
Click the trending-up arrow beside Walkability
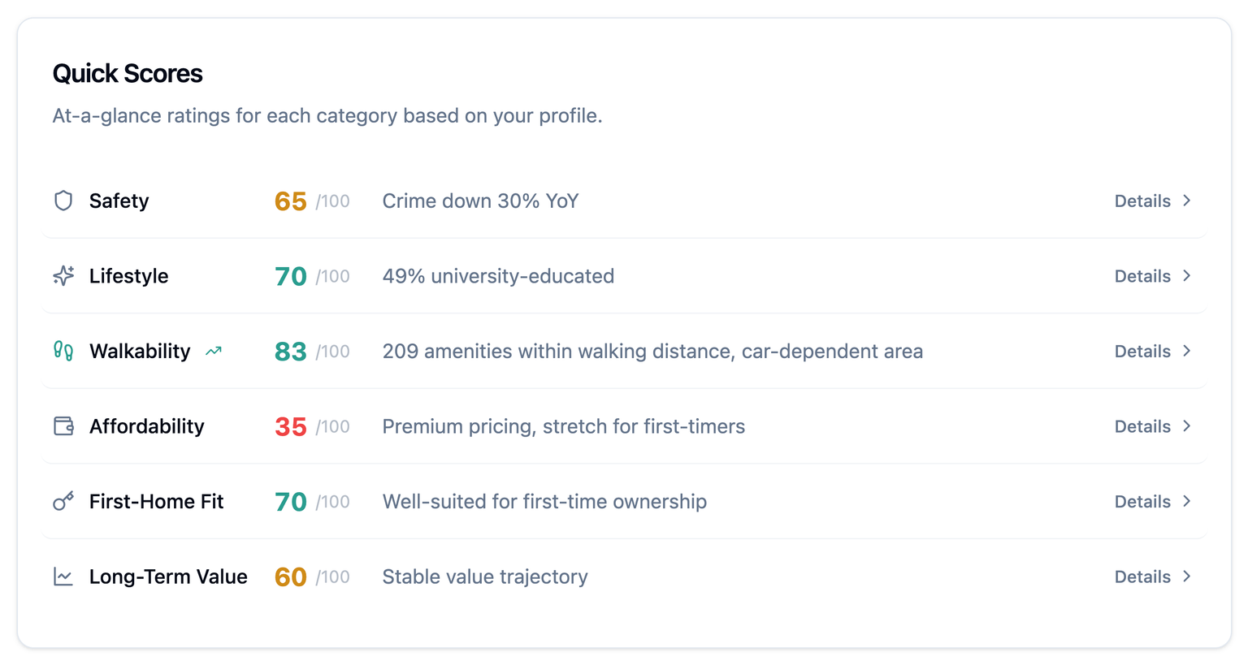[214, 352]
